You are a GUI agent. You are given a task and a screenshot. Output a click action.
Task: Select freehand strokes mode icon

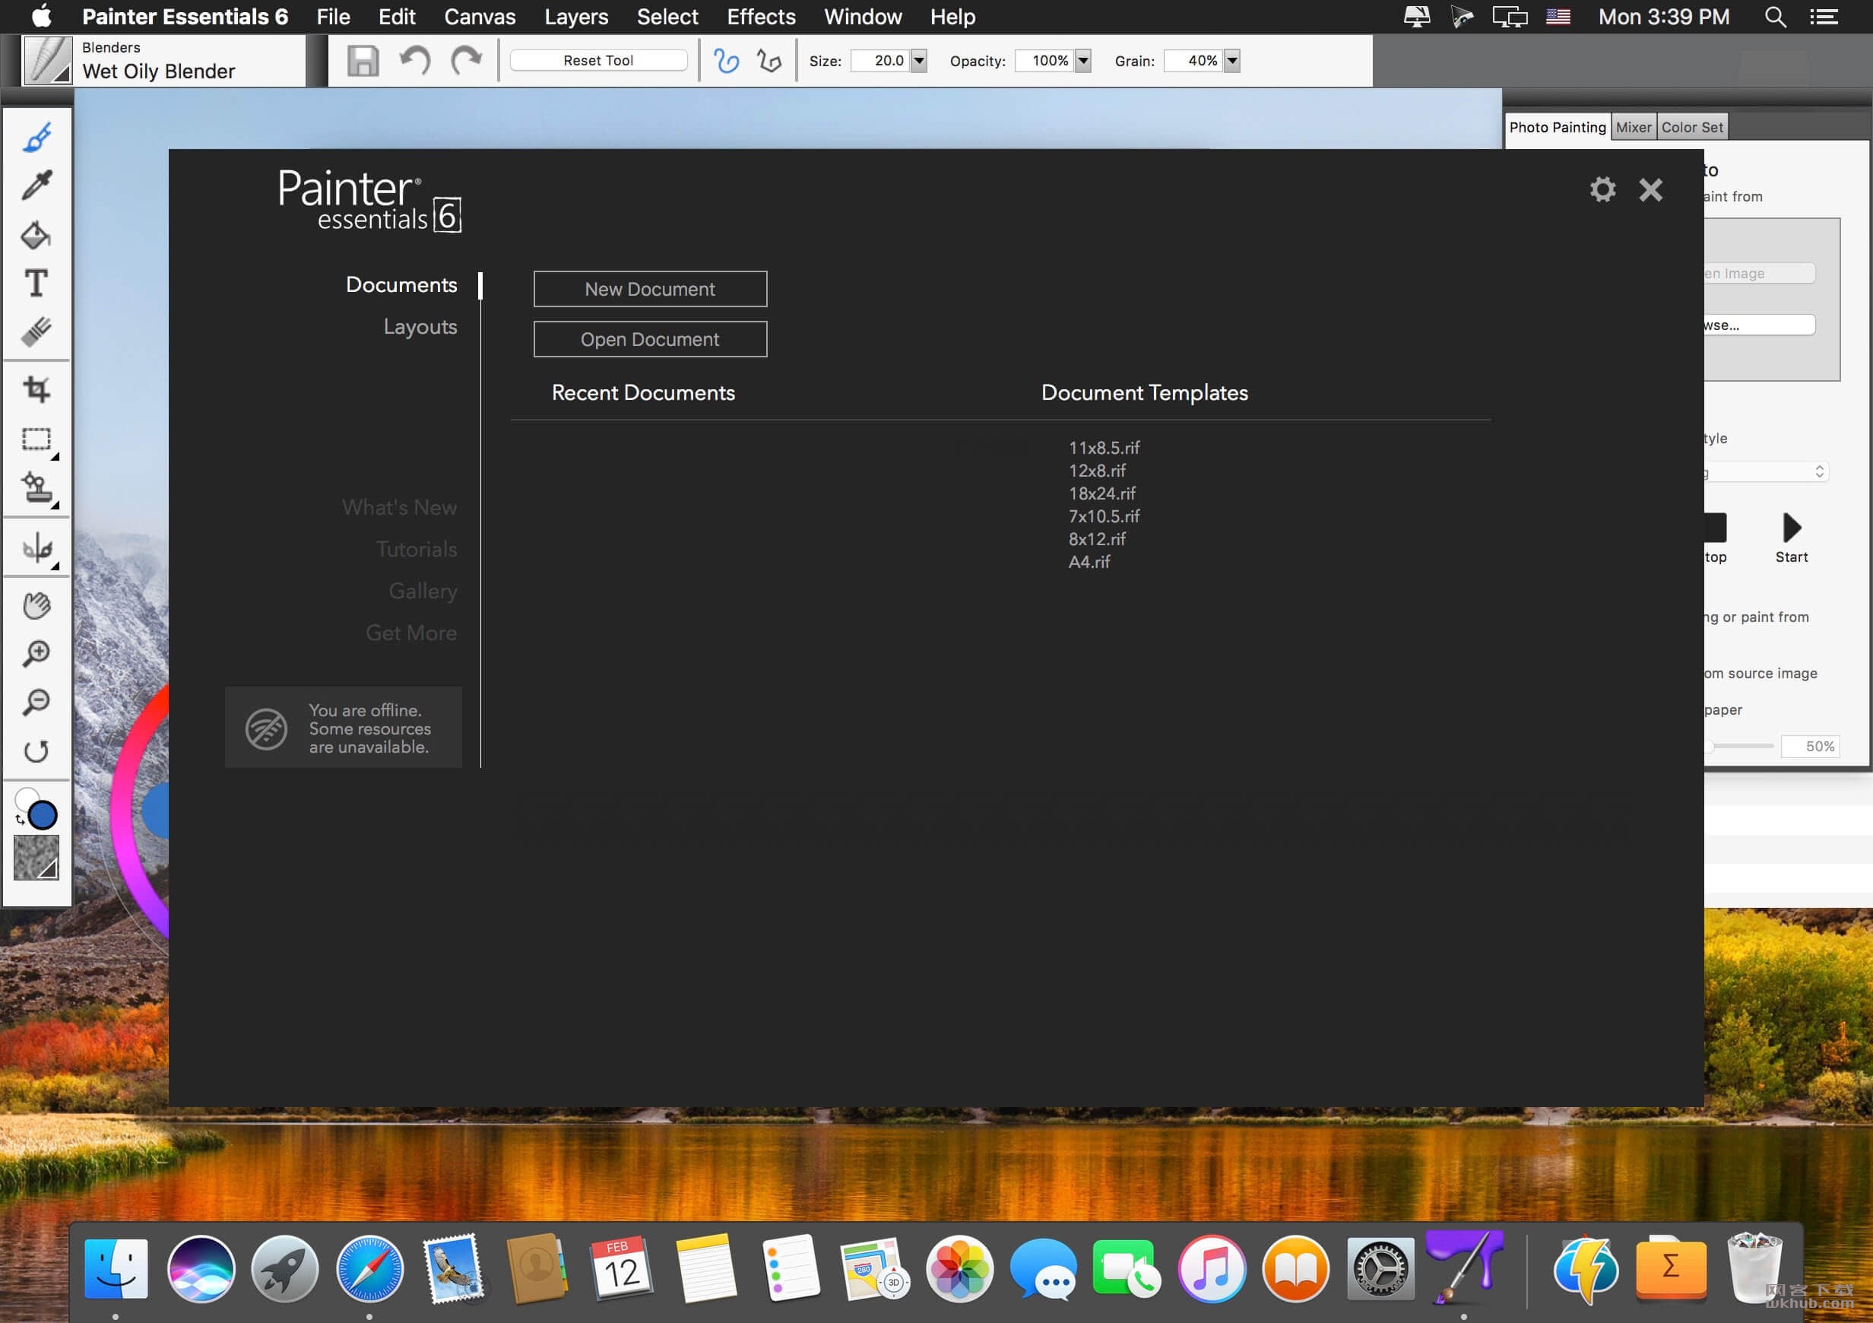(x=726, y=60)
